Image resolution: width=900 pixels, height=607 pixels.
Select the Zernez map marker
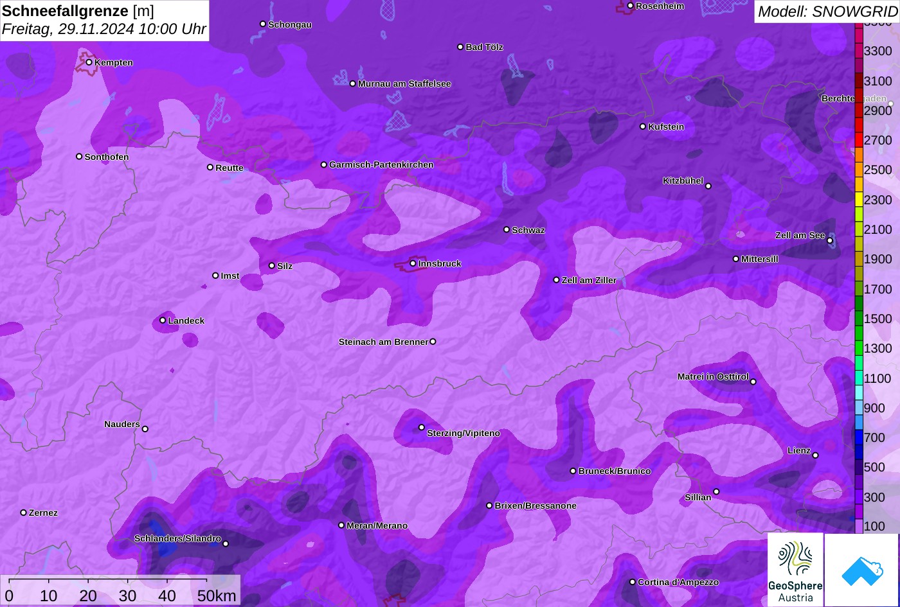(24, 513)
